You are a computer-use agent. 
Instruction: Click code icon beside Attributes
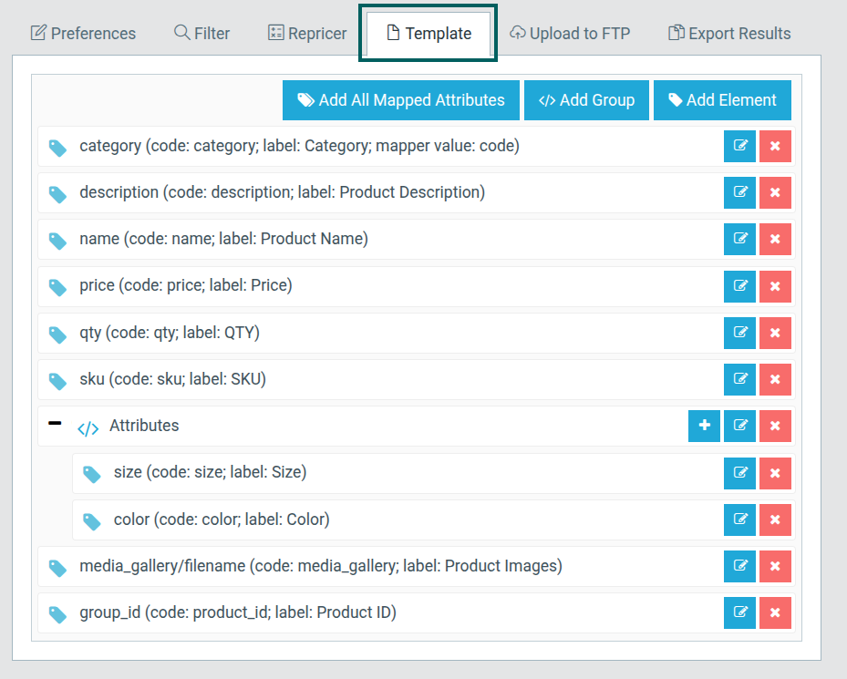click(88, 429)
